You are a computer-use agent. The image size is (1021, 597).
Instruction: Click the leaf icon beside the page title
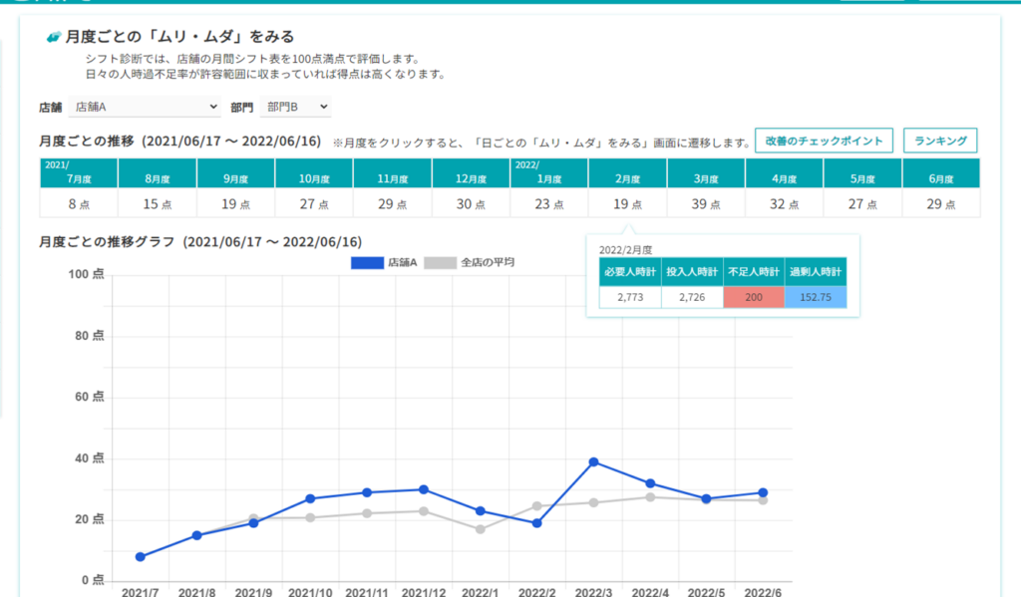tap(54, 37)
